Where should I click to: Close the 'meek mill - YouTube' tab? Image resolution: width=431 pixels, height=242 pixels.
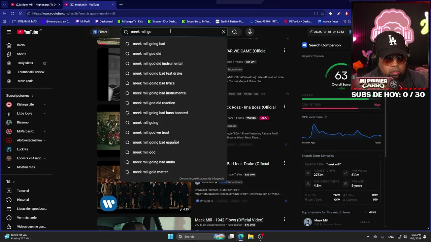click(113, 5)
